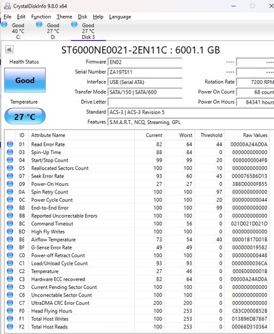Select the Seek Error Rate attribute name
The height and width of the screenshot is (334, 274).
(x=48, y=176)
